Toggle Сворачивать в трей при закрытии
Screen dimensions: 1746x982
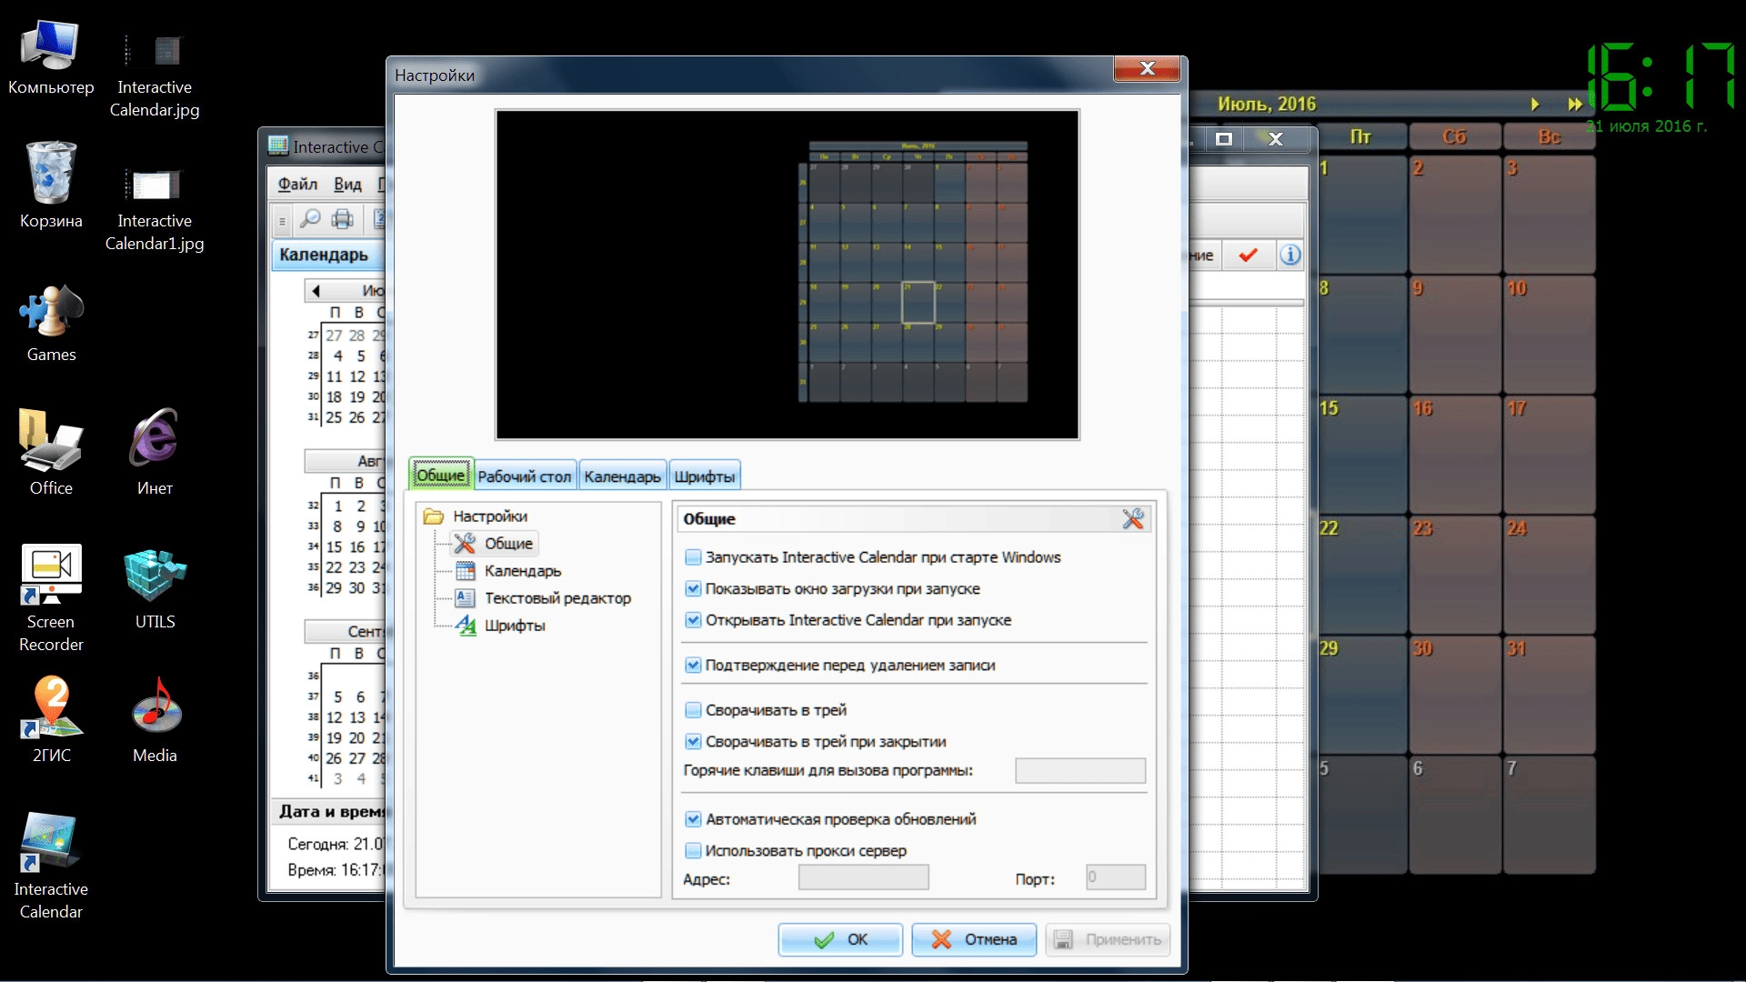point(693,742)
